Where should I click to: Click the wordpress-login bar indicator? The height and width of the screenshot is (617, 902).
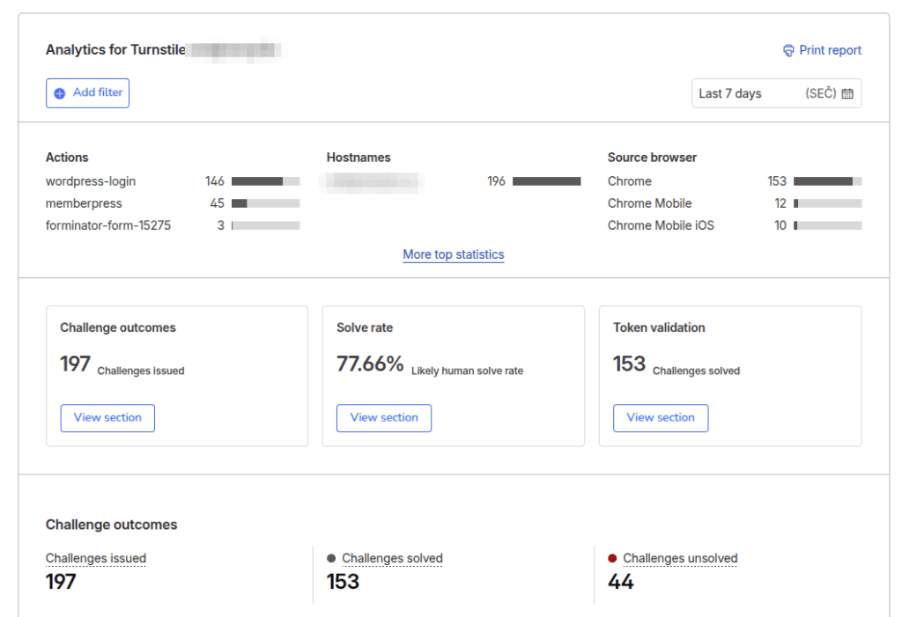coord(265,181)
